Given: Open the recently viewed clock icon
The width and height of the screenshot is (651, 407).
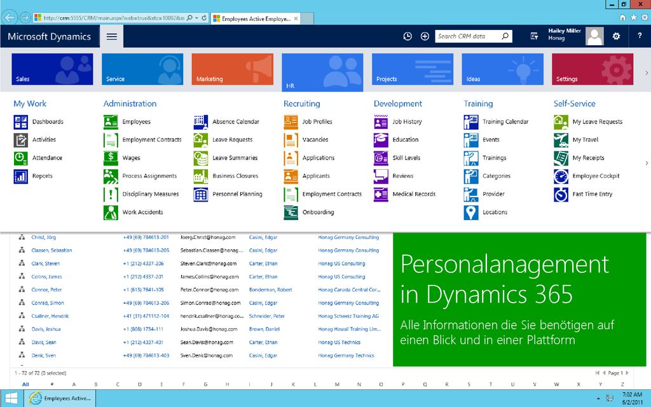Looking at the screenshot, I should point(408,36).
